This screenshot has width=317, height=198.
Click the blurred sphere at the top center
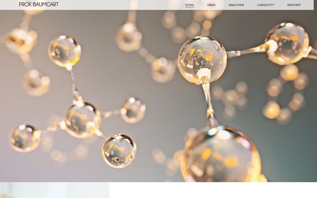click(129, 37)
